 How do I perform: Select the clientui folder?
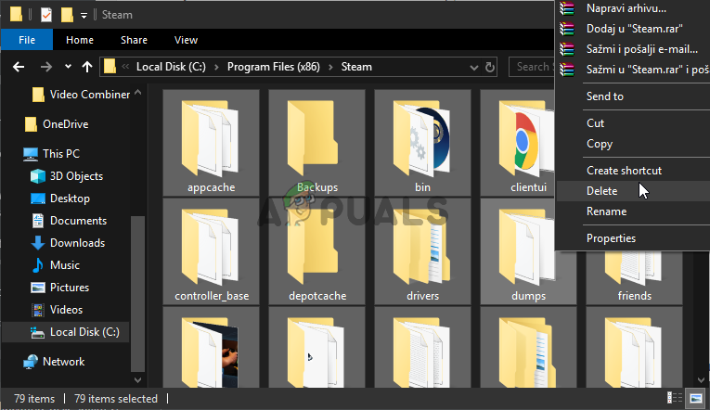pos(518,143)
